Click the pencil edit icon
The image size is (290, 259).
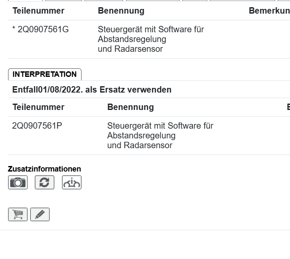(40, 214)
